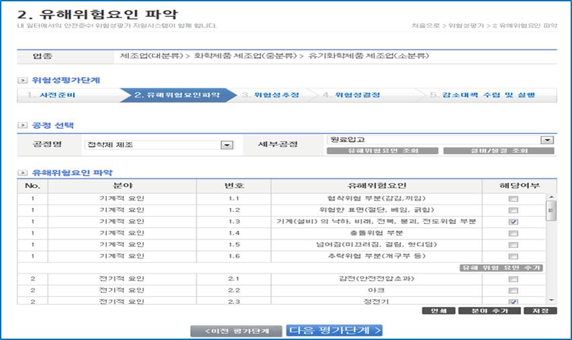Screen dimensions: 572x340
Task: Uncheck the box for row 1.3 낙하, 비래
Action: (x=514, y=221)
